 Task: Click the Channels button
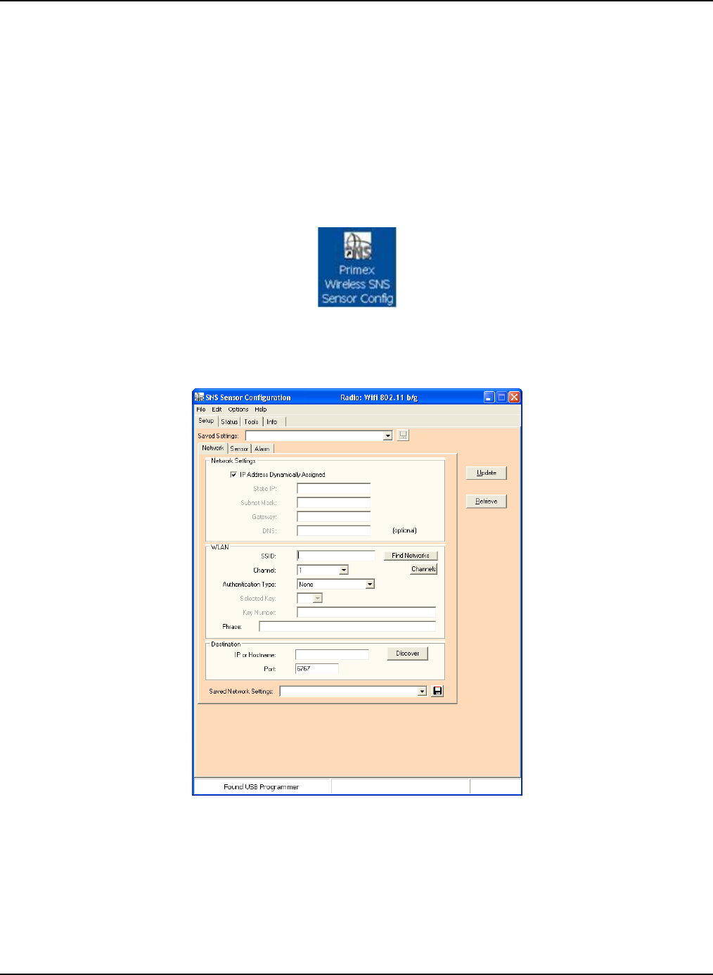pyautogui.click(x=424, y=569)
